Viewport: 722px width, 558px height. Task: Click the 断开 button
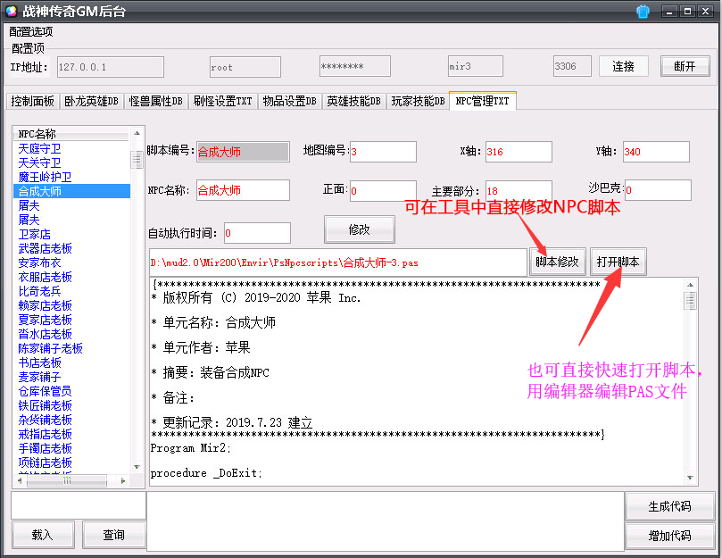point(685,67)
